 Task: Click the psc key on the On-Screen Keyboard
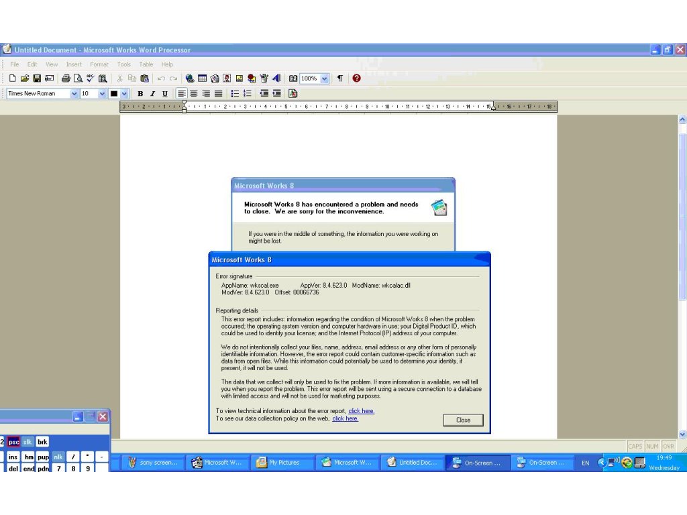[x=13, y=442]
